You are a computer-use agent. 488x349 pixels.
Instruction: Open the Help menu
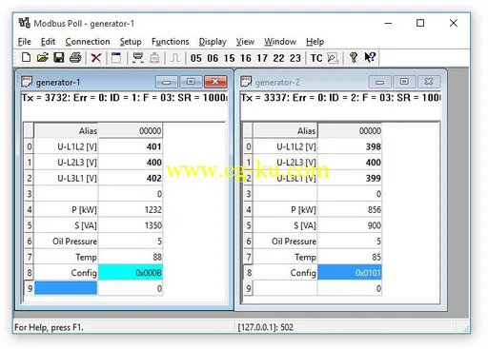click(315, 42)
